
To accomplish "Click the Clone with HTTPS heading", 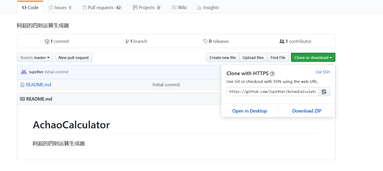I will (x=248, y=74).
